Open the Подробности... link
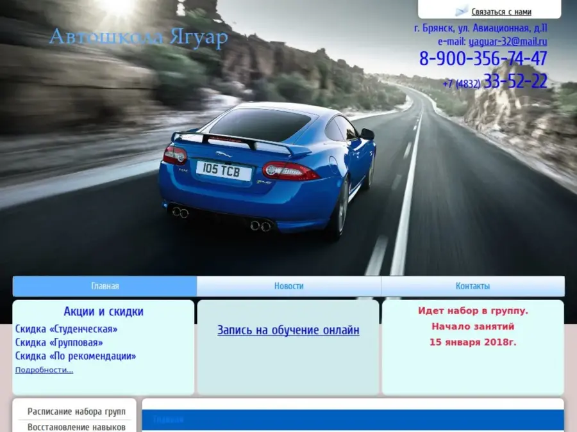The width and height of the screenshot is (577, 432). pos(44,370)
